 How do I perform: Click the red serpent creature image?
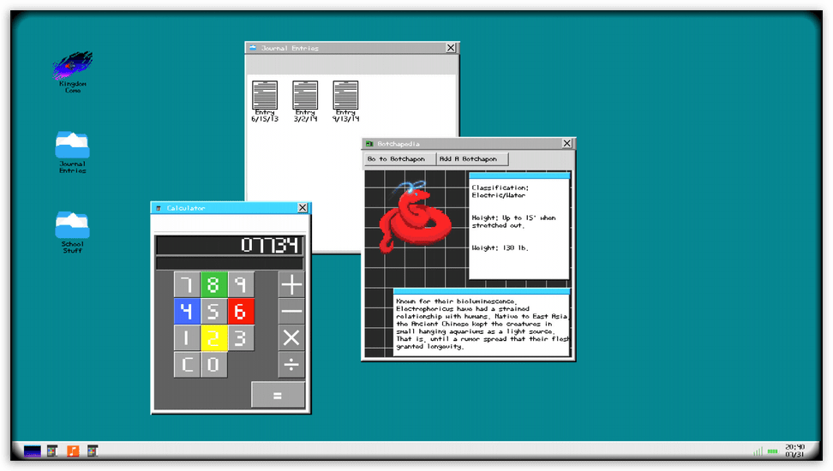414,218
